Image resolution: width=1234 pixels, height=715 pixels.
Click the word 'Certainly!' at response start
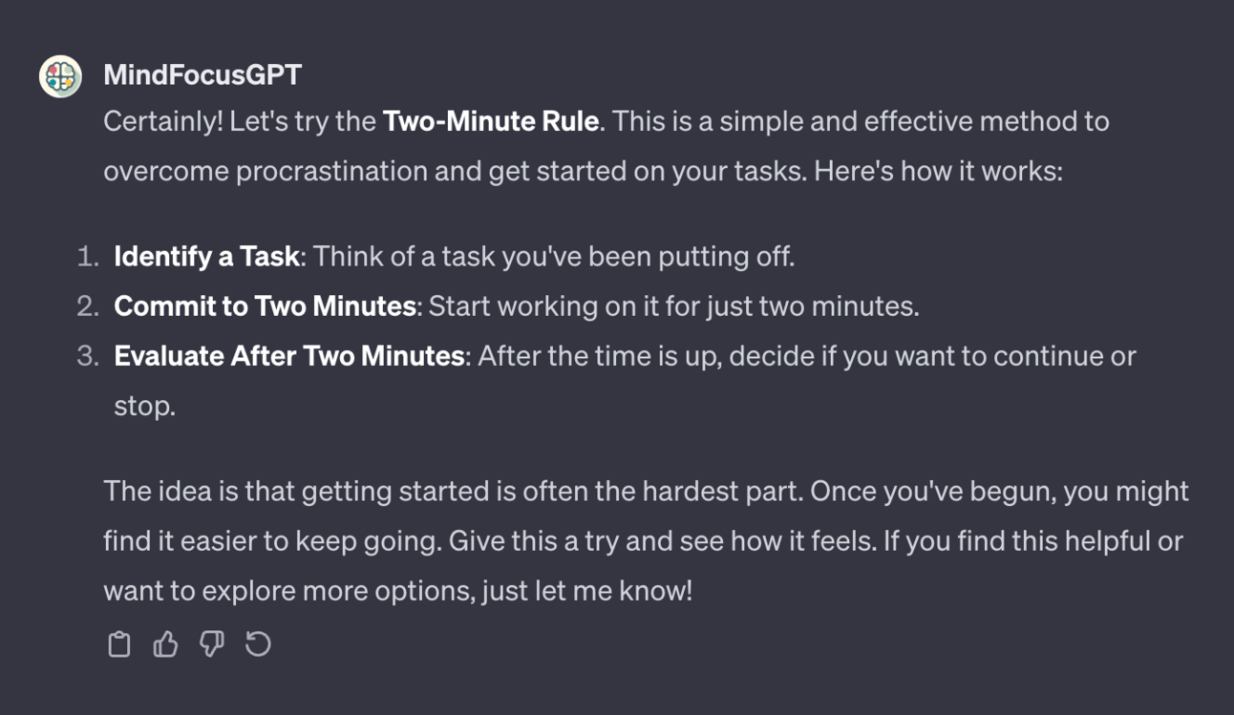(x=162, y=122)
